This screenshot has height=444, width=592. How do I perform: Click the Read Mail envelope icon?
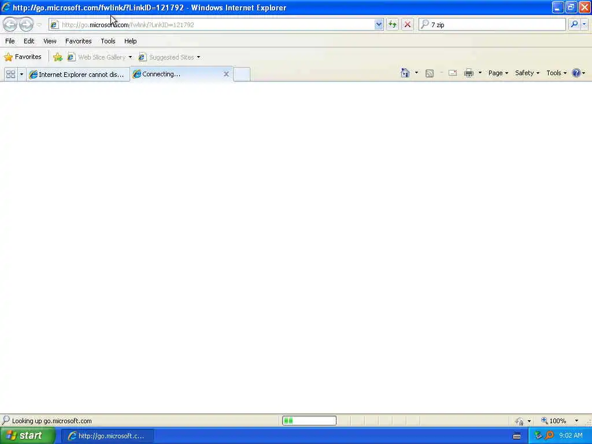(452, 73)
